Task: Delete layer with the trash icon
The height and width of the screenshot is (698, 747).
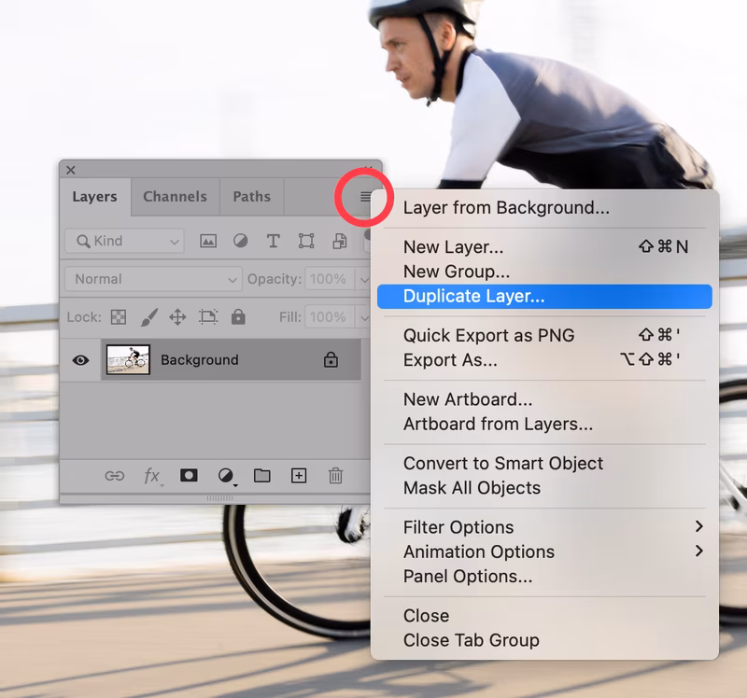Action: click(x=335, y=476)
